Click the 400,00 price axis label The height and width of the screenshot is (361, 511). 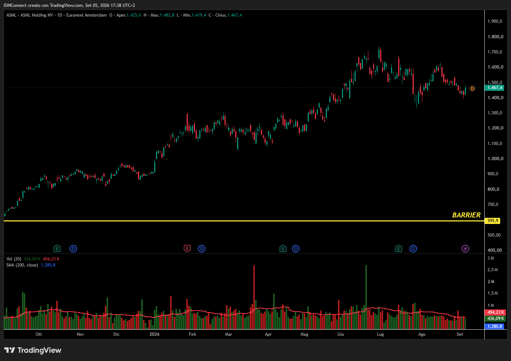click(495, 250)
